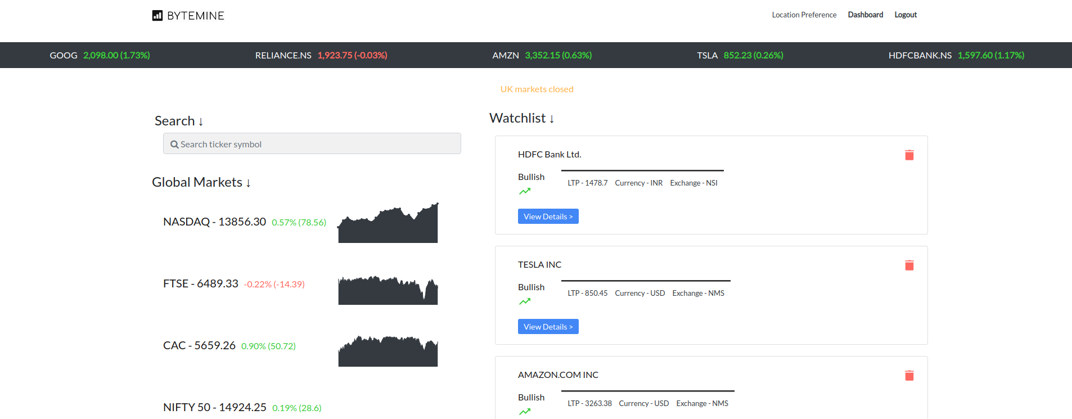
Task: Click the Global Markets heading
Action: point(201,182)
